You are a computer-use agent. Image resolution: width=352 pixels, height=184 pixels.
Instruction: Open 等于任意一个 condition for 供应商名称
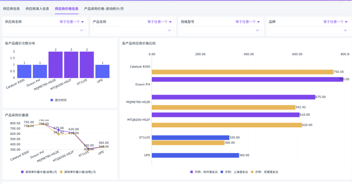click(72, 22)
